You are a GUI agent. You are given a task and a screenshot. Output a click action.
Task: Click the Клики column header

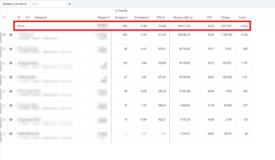tap(242, 17)
